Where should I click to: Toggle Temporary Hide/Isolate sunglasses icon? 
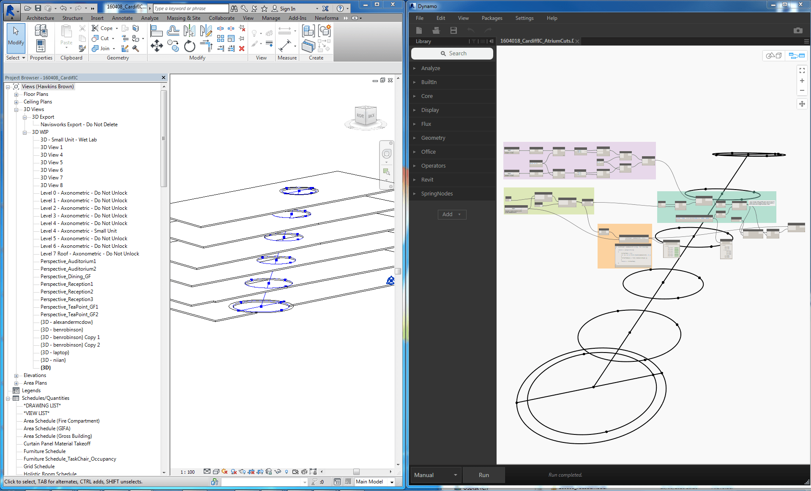point(277,472)
